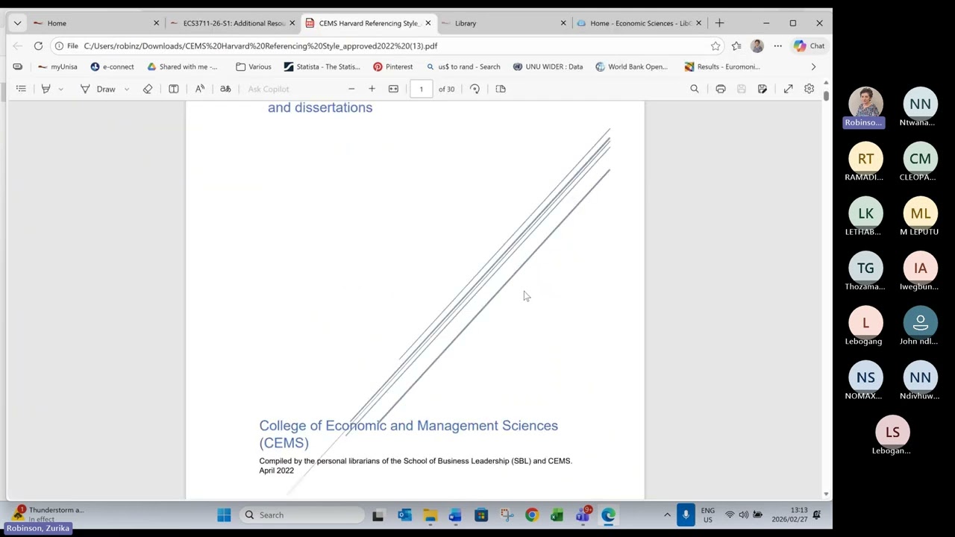Toggle the microphone tray button

coord(686,515)
